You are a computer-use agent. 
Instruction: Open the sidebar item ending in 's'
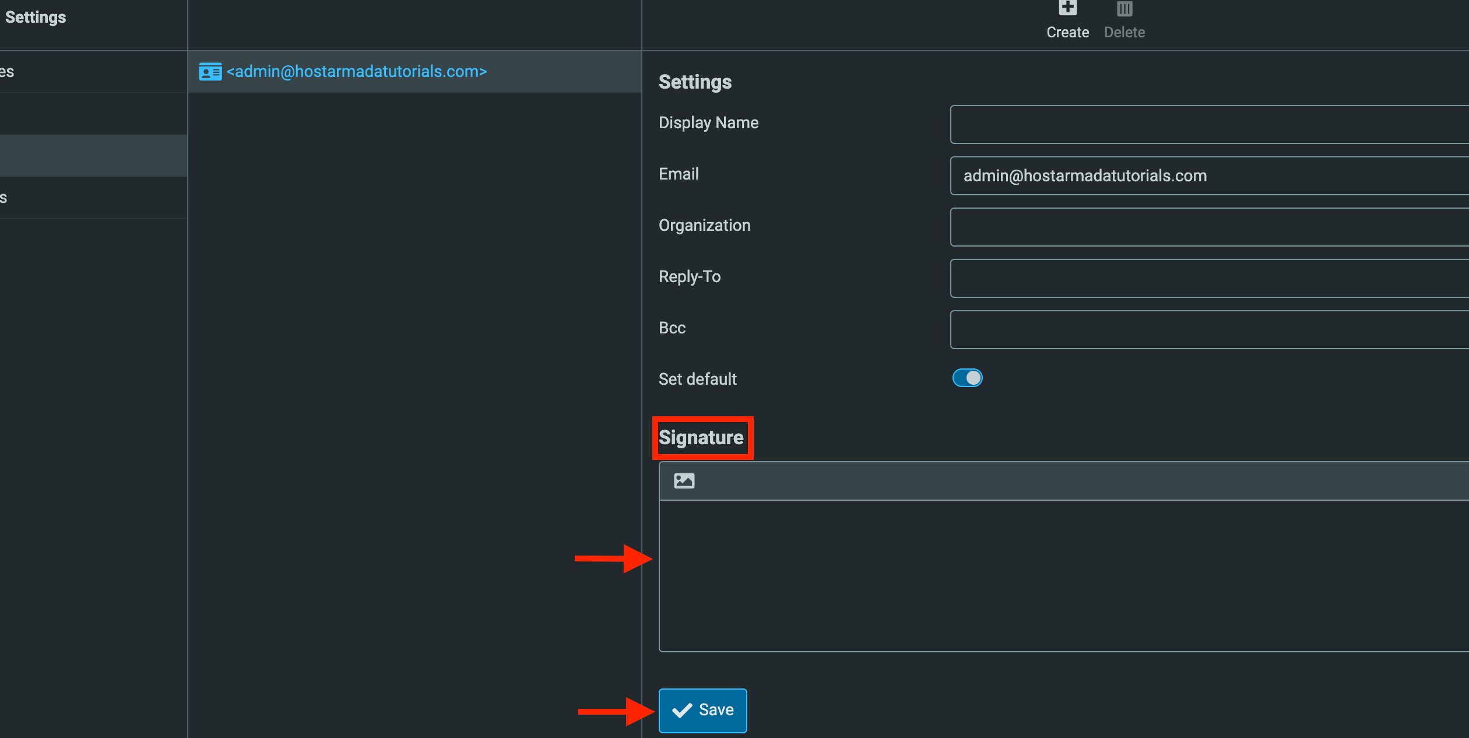[93, 198]
